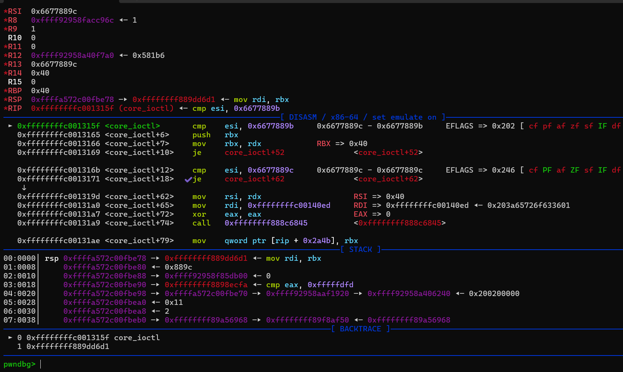Toggle the IF flag in the EFLAGS display
623x372 pixels.
[x=602, y=125]
